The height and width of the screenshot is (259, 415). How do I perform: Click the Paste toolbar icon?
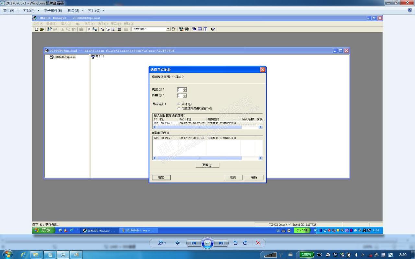point(74,29)
